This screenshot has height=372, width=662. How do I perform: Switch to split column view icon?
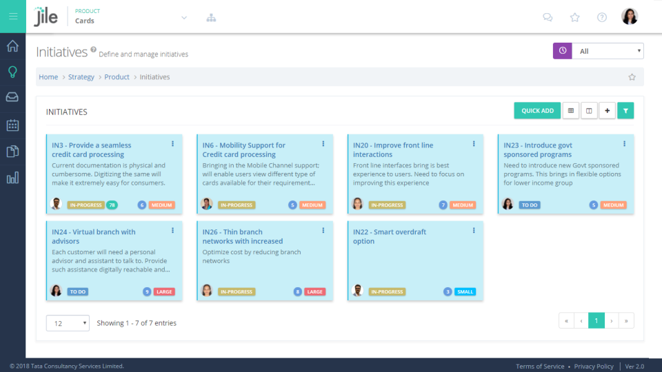click(x=589, y=110)
